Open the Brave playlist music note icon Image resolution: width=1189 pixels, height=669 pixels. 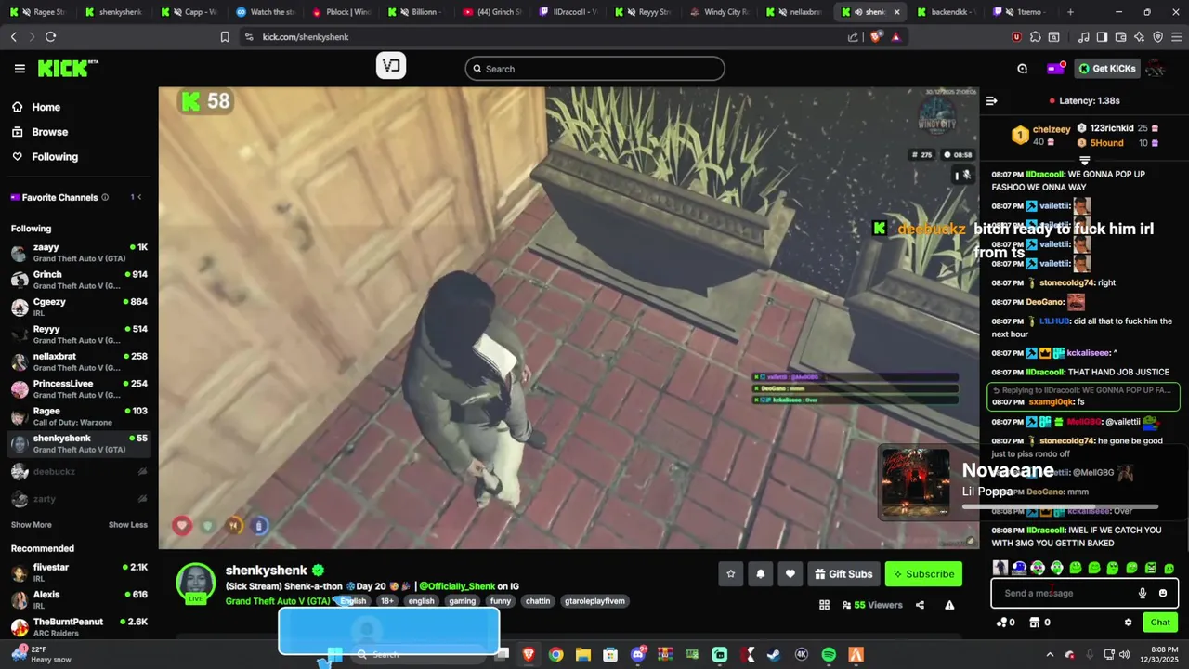1084,36
